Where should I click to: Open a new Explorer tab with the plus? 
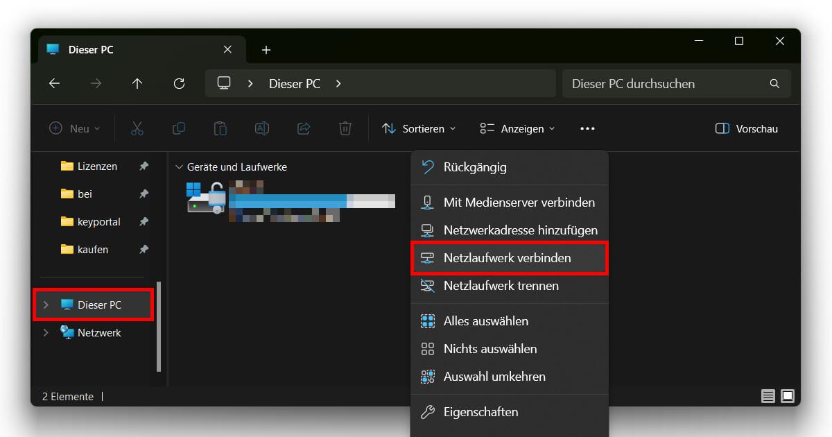point(266,49)
